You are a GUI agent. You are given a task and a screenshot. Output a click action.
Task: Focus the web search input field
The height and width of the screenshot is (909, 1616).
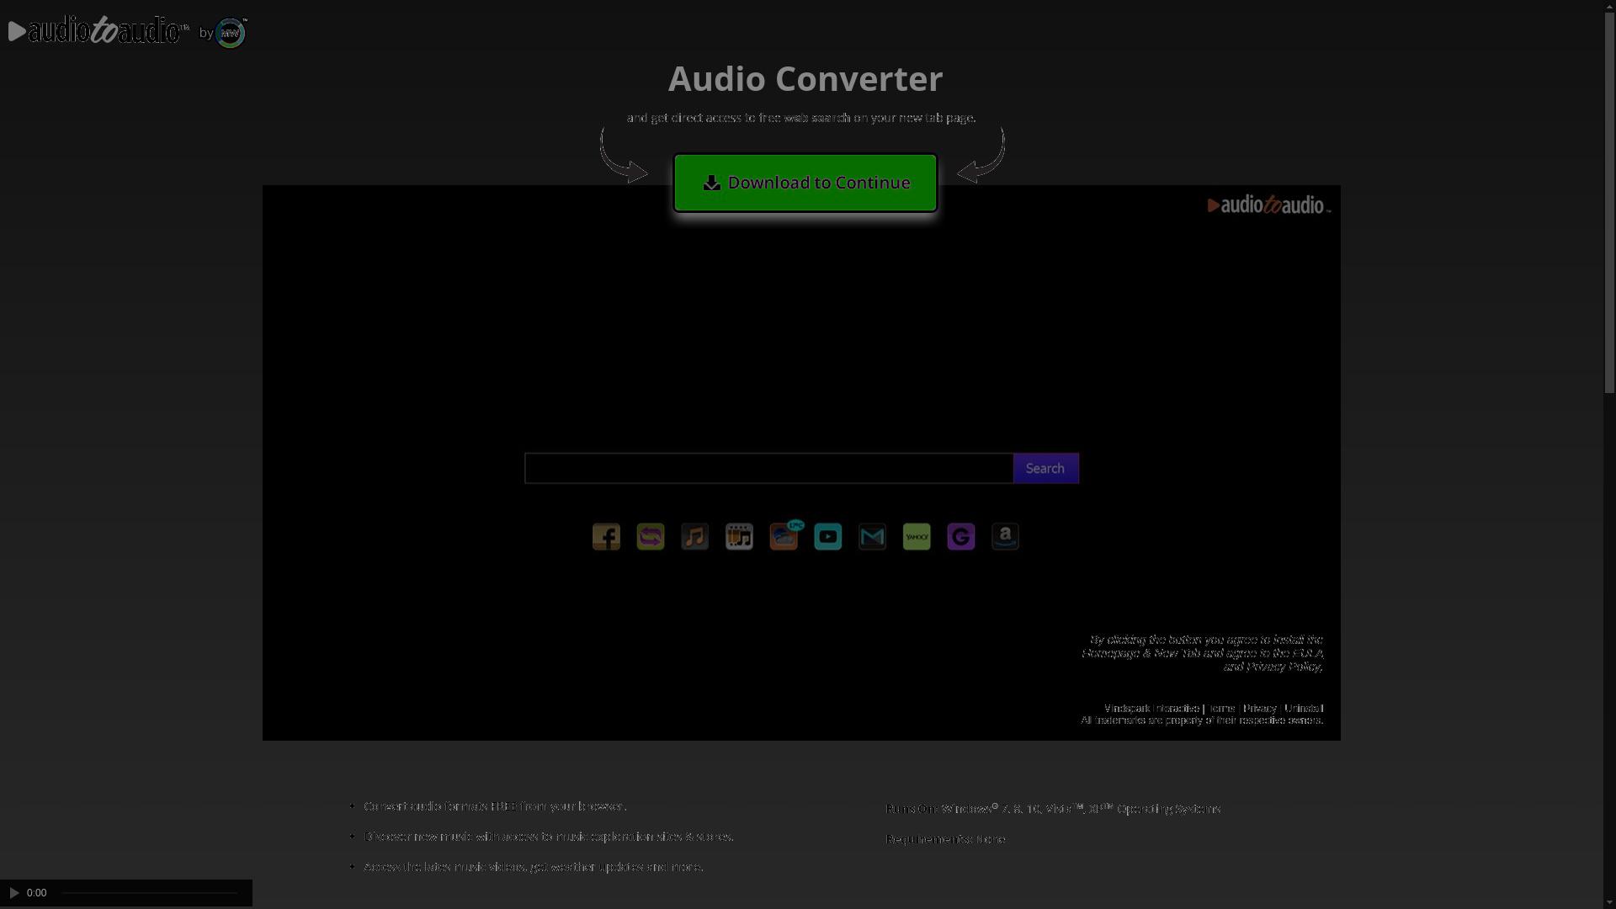click(768, 469)
